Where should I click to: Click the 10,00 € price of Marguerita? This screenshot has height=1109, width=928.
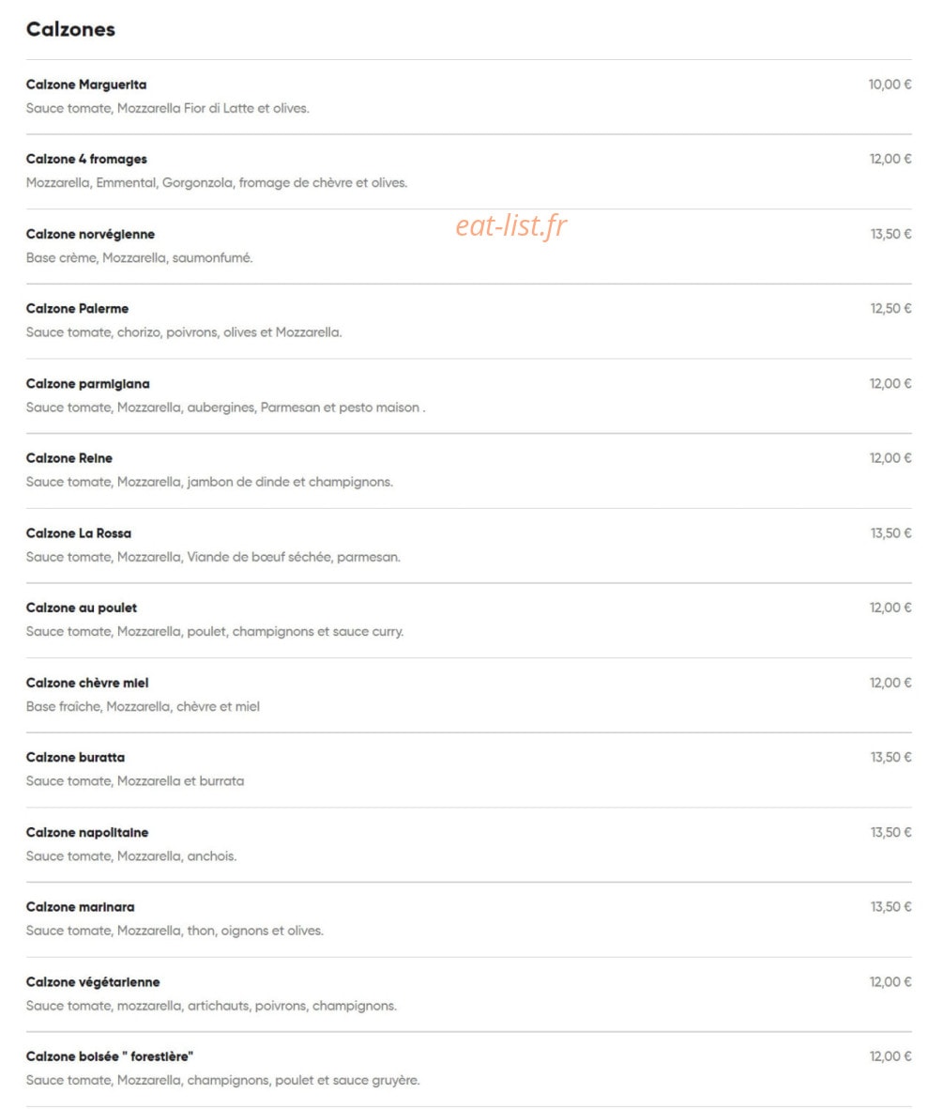[x=890, y=85]
